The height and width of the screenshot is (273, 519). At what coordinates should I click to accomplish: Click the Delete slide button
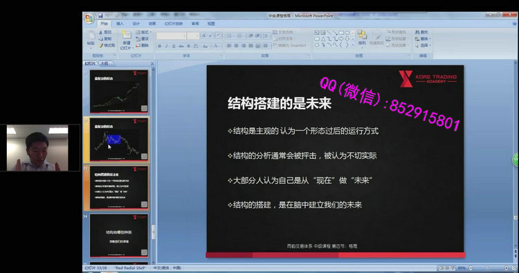click(x=143, y=46)
